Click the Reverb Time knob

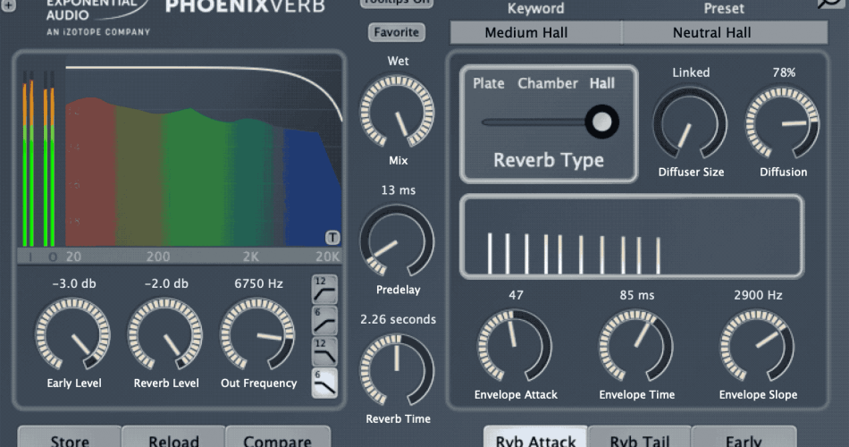[398, 370]
